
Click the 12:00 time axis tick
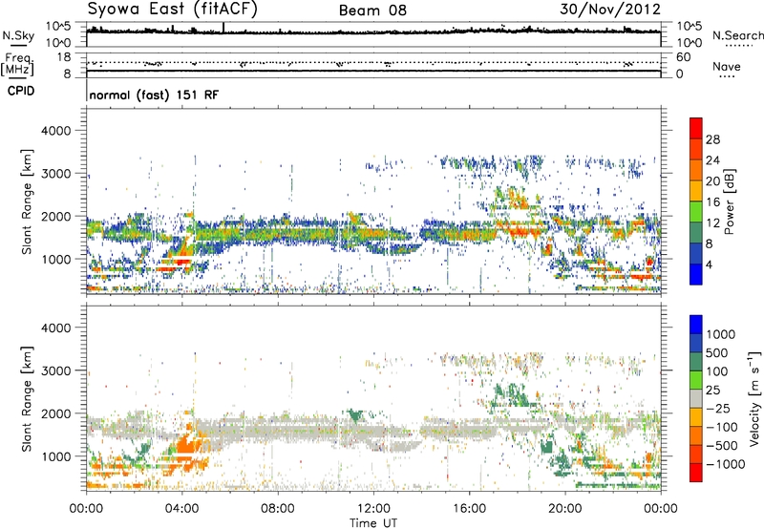373,509
